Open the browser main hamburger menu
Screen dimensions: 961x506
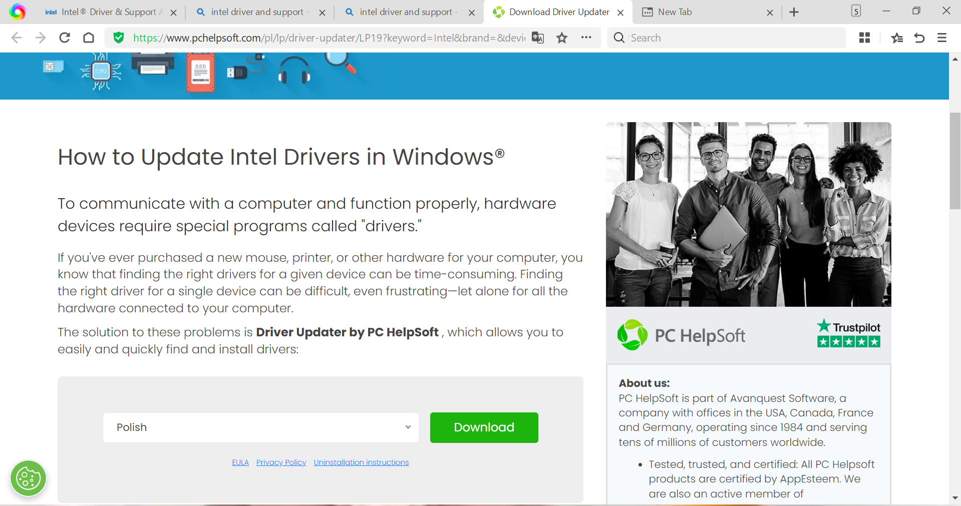942,38
